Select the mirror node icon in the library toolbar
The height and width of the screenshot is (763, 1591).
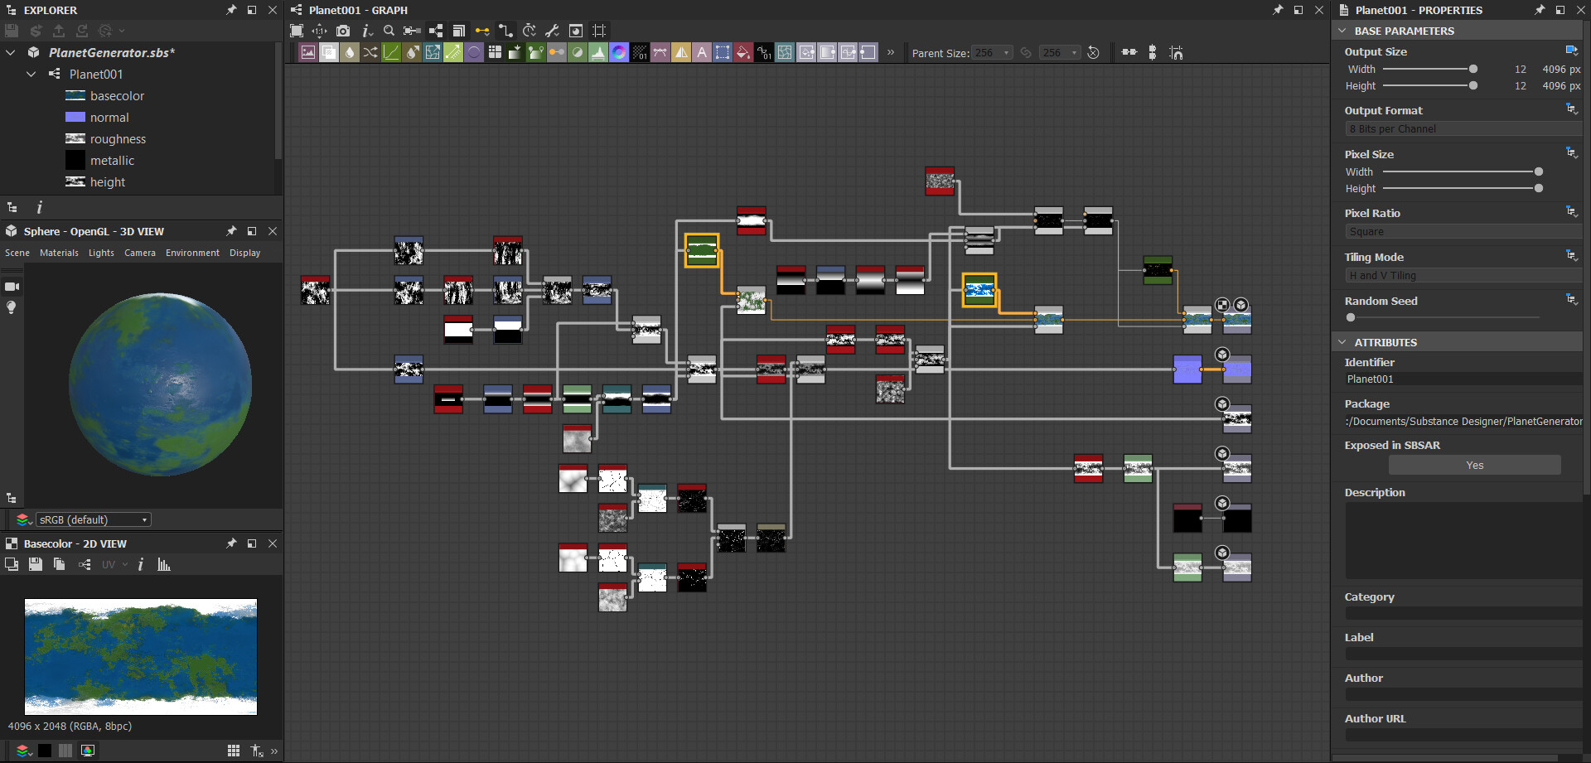(681, 52)
